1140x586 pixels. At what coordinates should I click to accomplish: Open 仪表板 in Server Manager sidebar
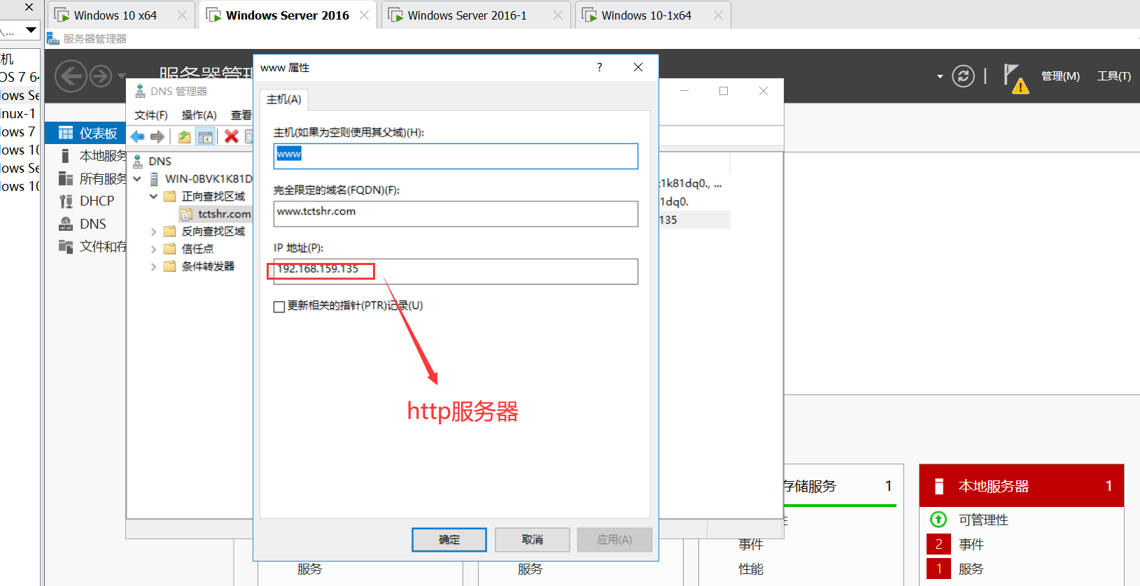click(x=86, y=133)
